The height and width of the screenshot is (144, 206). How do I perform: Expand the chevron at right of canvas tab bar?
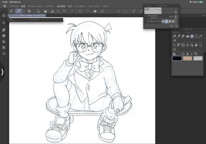coord(204,15)
